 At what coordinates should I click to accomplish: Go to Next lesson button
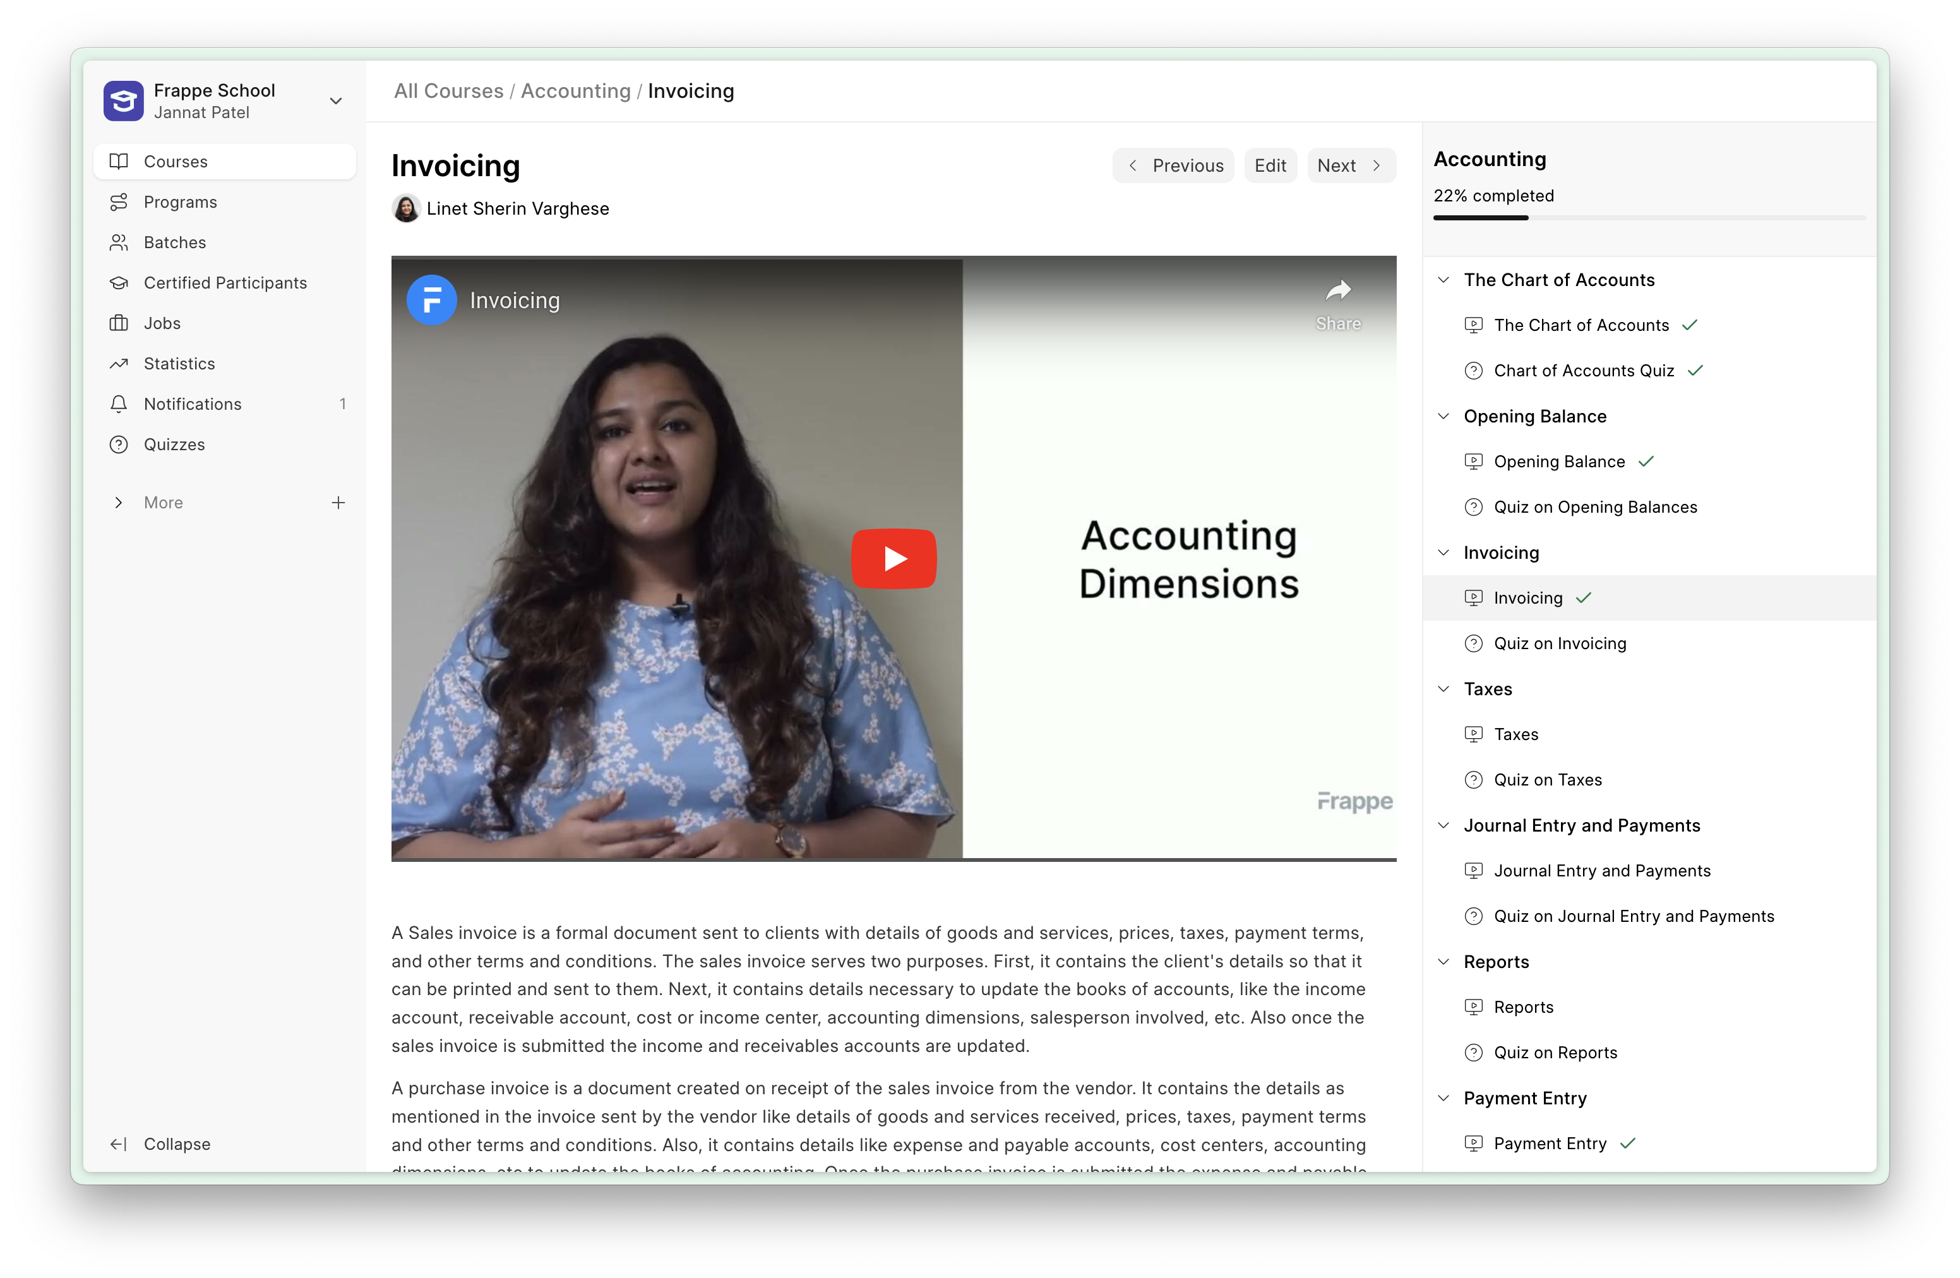point(1350,165)
